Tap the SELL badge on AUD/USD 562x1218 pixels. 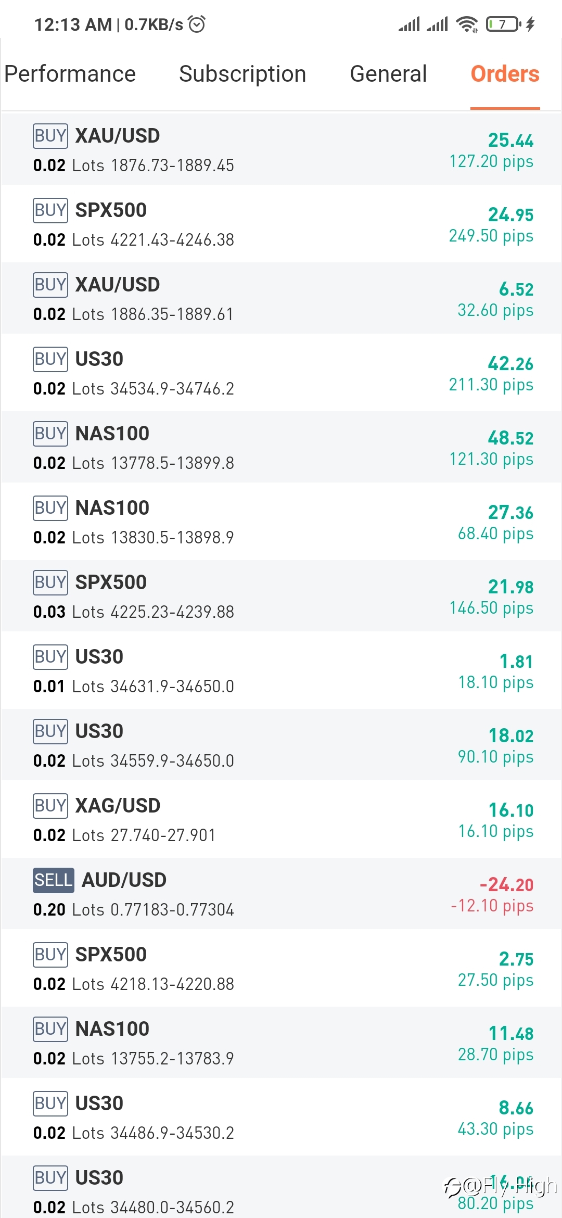coord(53,880)
